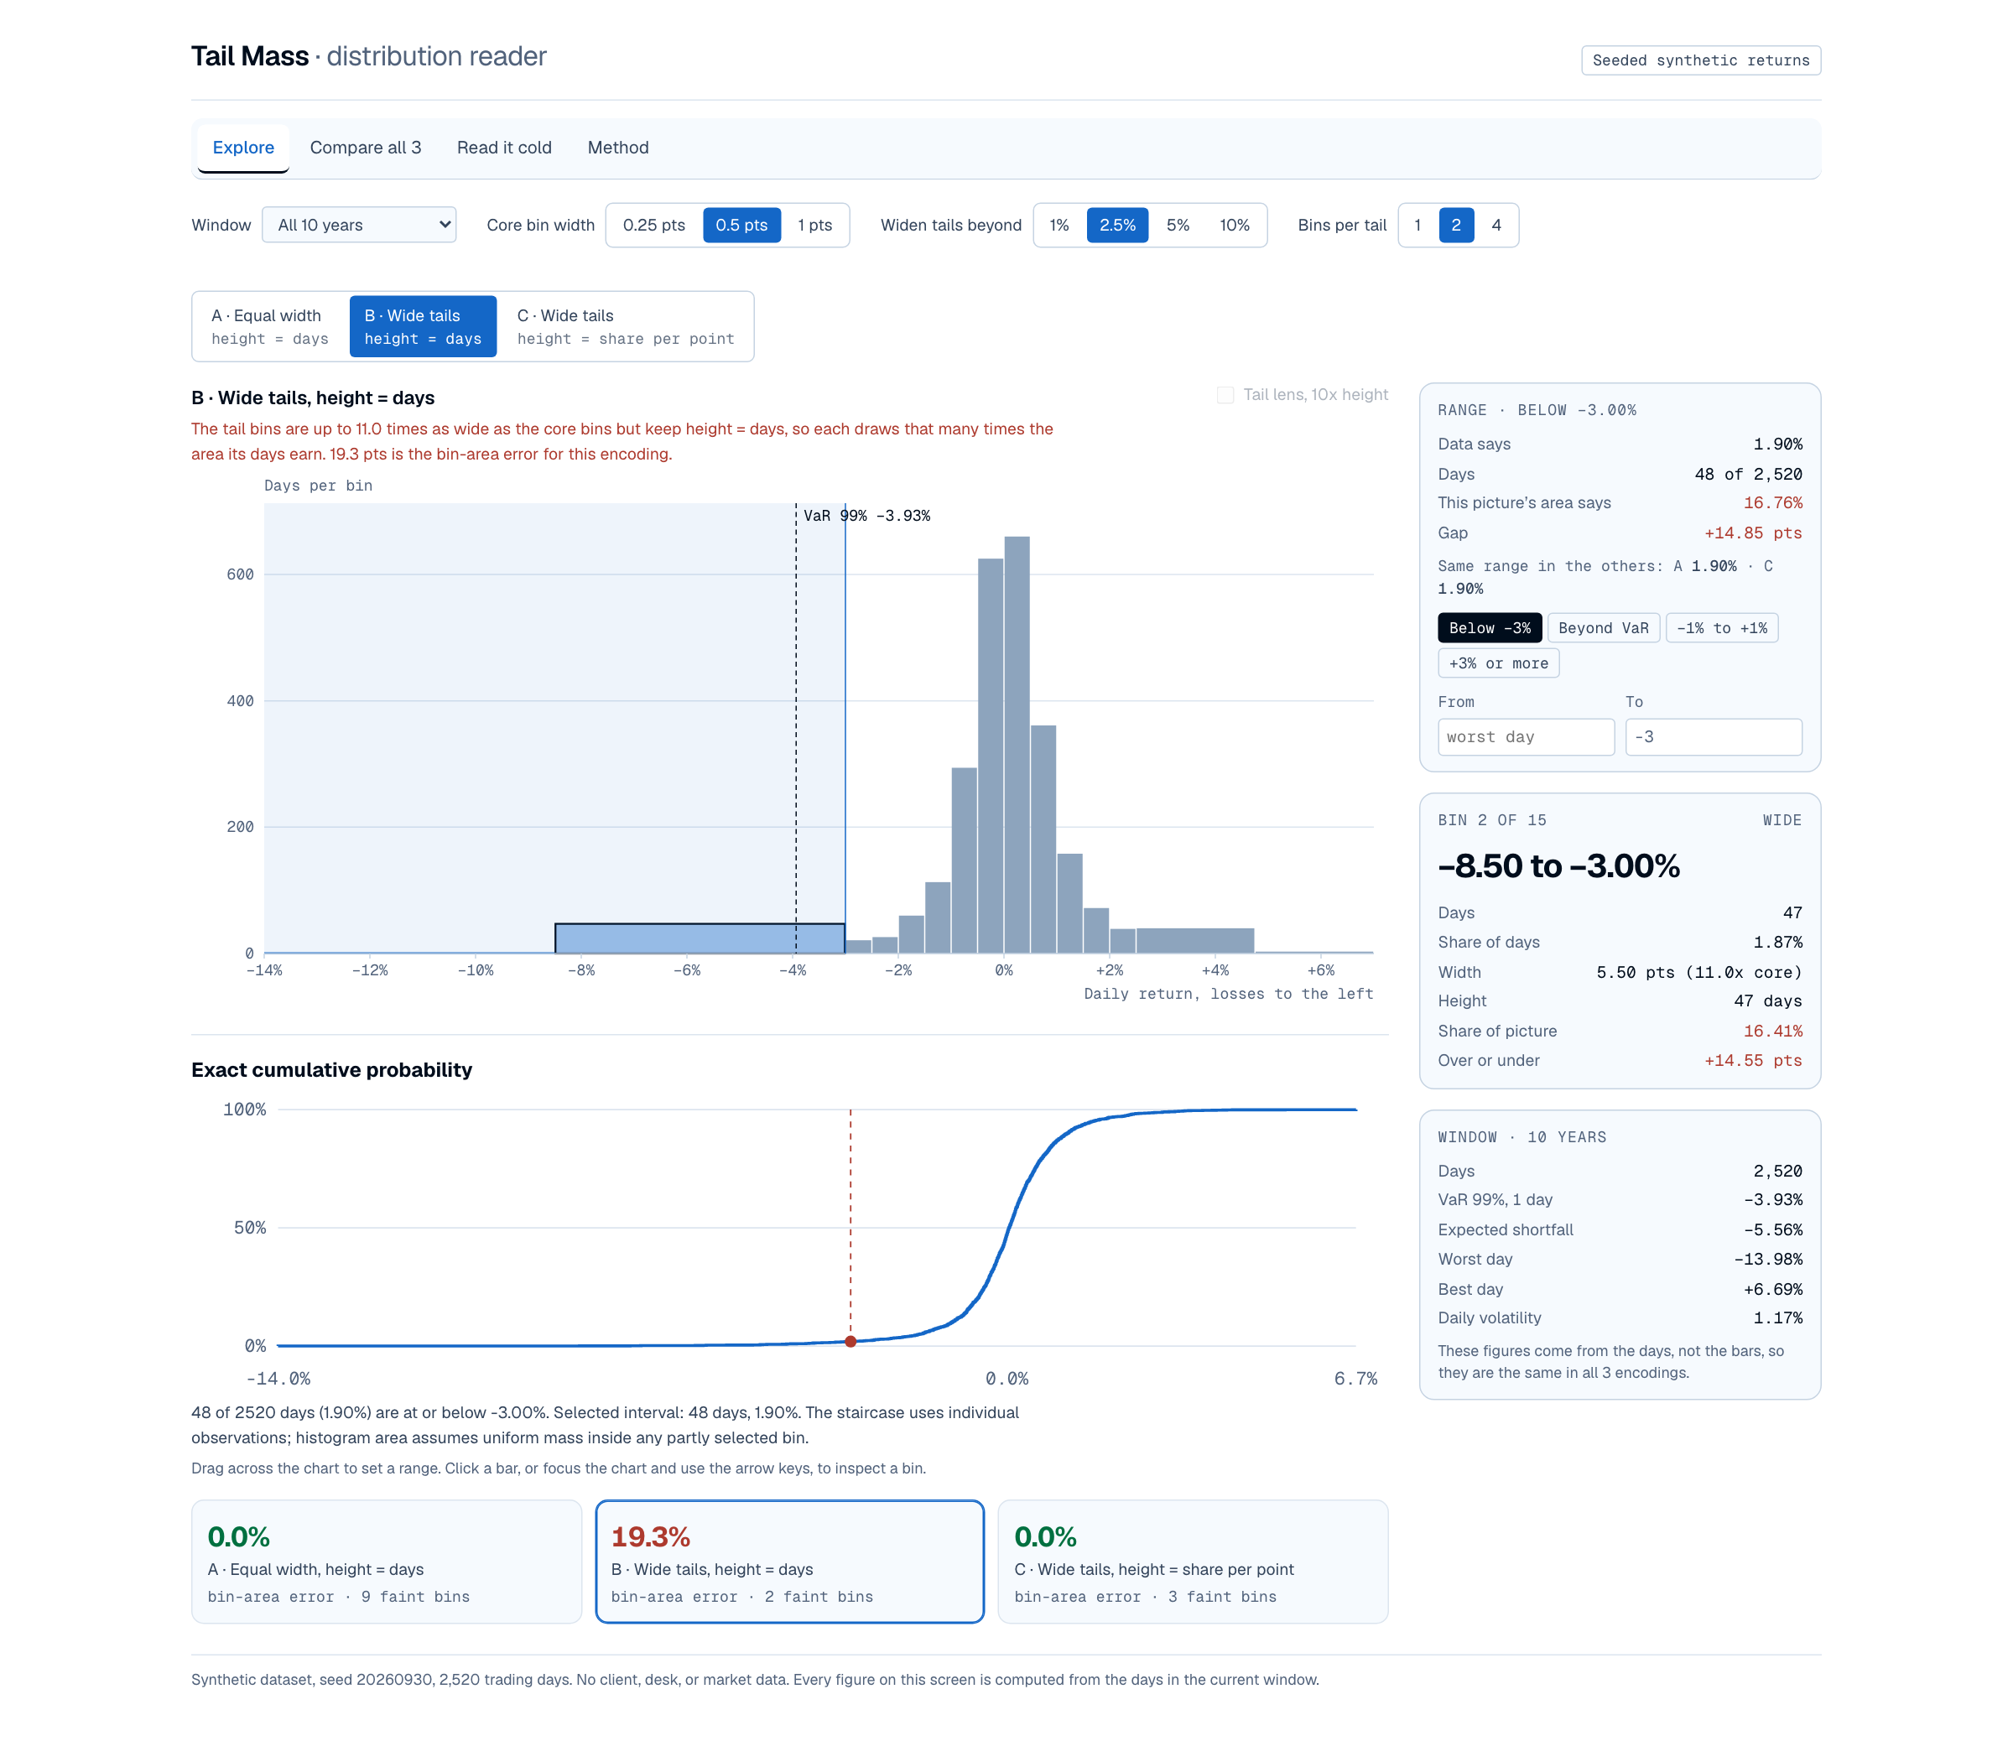Open the Compare all 3 tab
The image size is (2013, 1741).
(366, 148)
